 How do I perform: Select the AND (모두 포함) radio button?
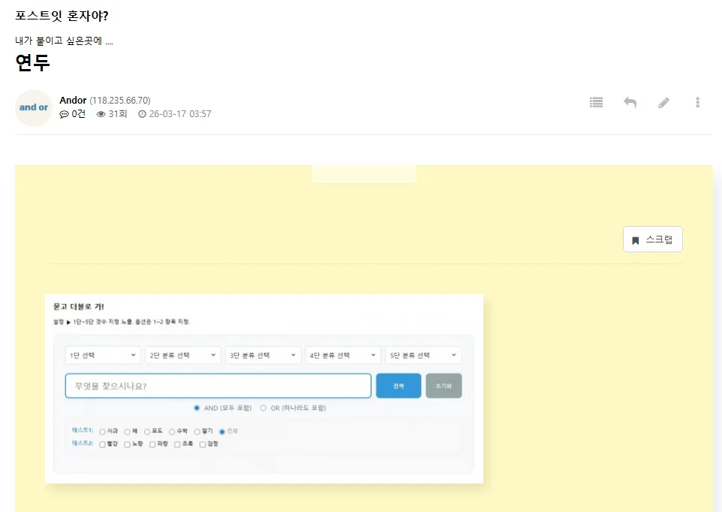pyautogui.click(x=197, y=408)
